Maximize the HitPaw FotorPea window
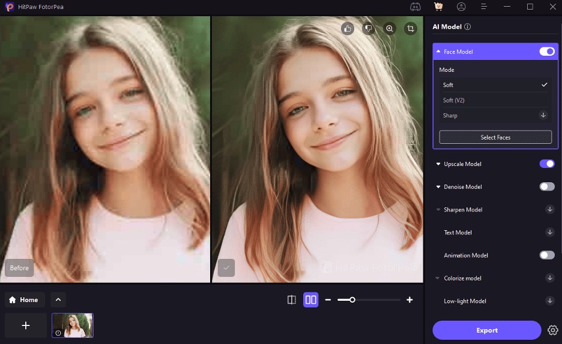Image resolution: width=562 pixels, height=344 pixels. coord(530,7)
